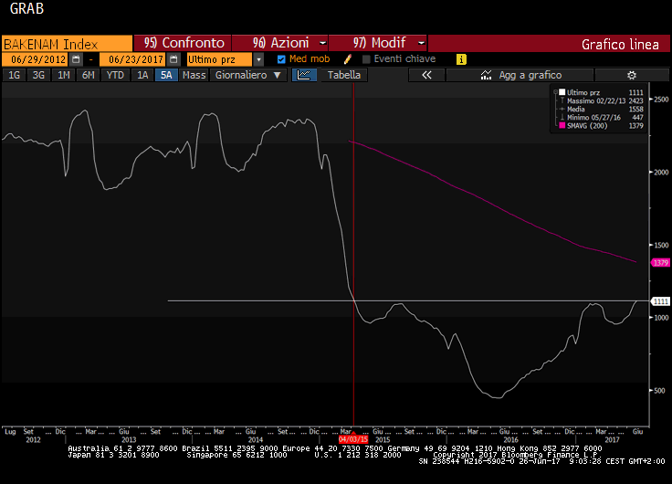The height and width of the screenshot is (484, 672).
Task: Select the YTD range button
Action: [115, 75]
